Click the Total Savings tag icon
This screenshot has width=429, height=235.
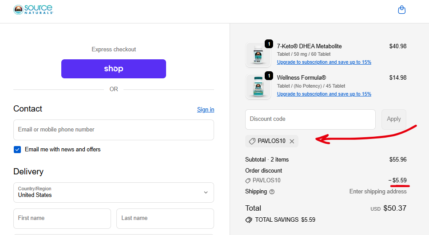click(x=249, y=220)
